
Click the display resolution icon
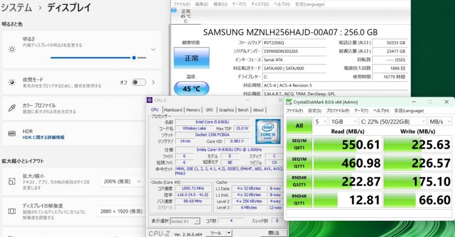tap(12, 211)
